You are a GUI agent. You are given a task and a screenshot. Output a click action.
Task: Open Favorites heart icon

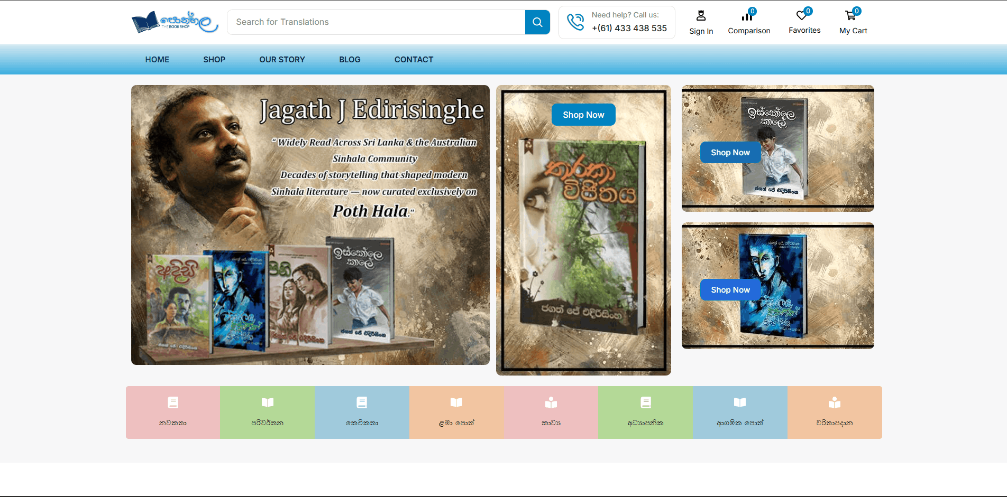(802, 16)
